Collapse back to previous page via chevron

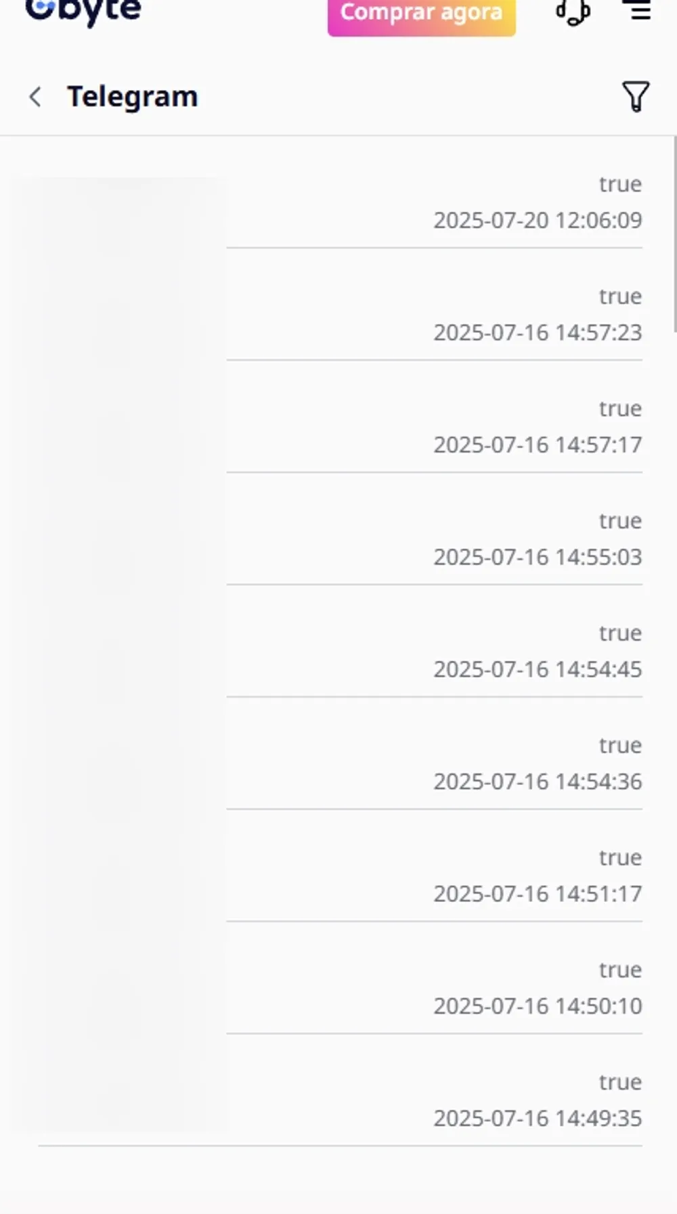(35, 97)
